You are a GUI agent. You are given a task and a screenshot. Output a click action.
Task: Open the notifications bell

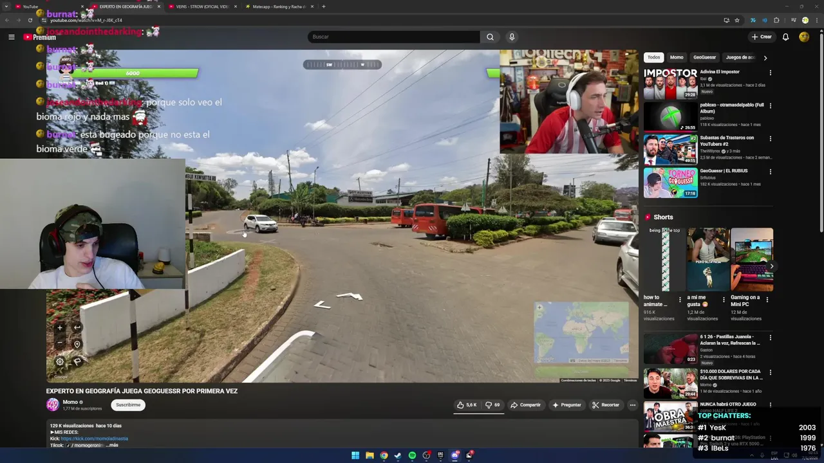(785, 37)
